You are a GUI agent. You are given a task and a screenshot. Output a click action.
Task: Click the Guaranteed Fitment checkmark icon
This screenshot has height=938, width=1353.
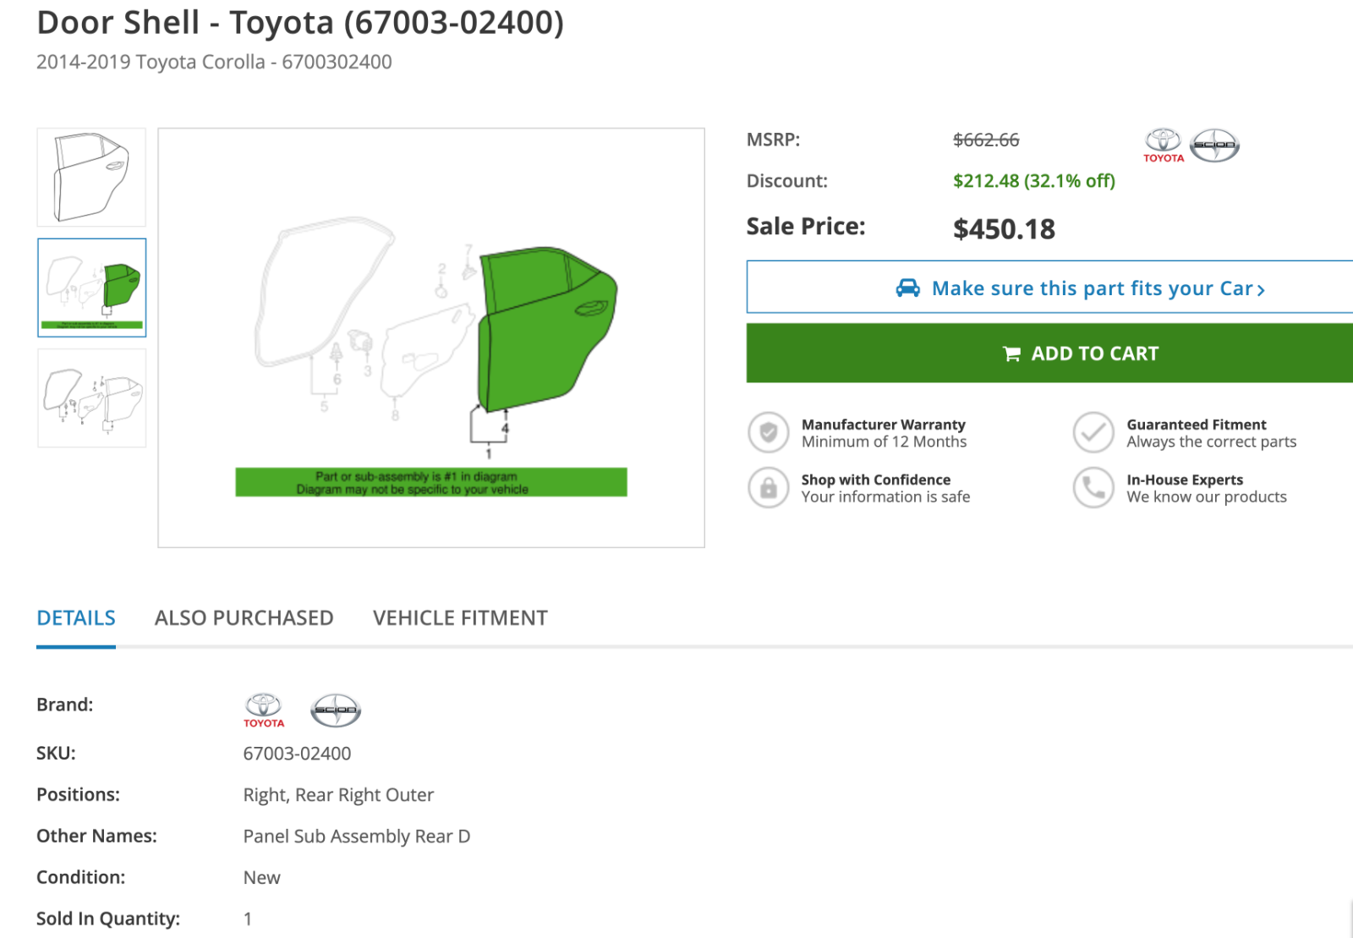[x=1093, y=432]
